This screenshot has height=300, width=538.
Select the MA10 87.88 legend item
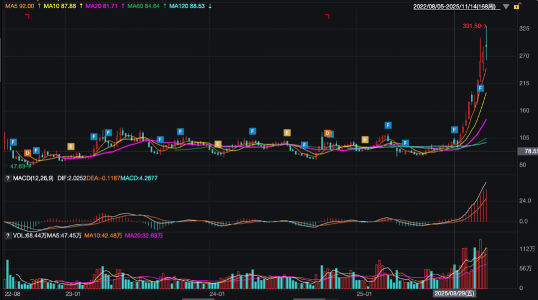(x=61, y=6)
